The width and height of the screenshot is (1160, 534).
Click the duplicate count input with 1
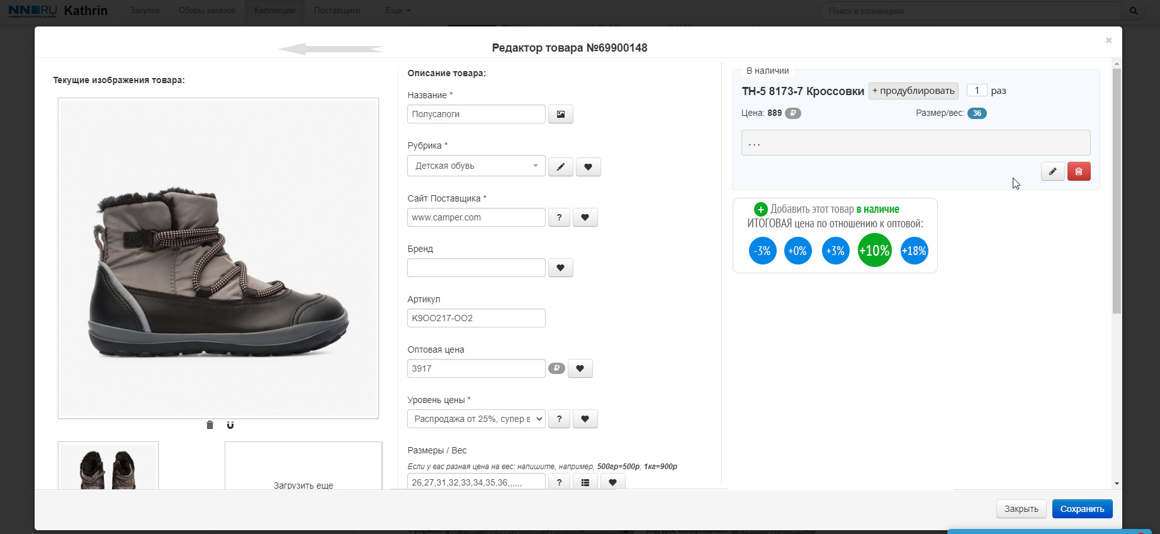pos(977,91)
